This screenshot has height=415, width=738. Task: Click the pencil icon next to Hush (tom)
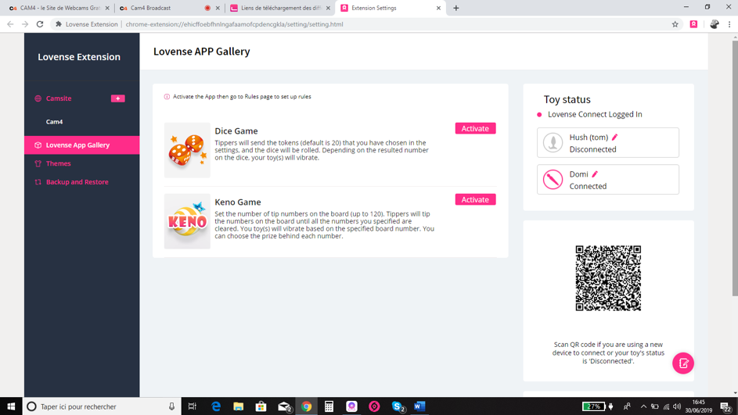pos(615,138)
